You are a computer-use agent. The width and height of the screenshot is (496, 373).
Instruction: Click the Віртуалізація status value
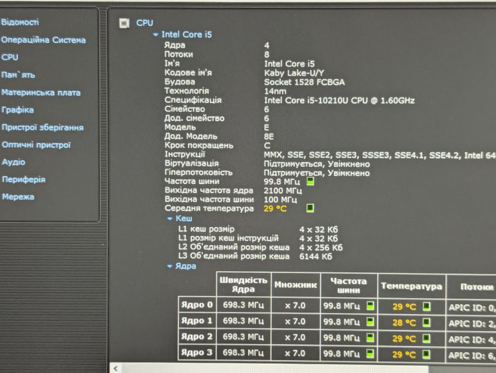tap(317, 164)
